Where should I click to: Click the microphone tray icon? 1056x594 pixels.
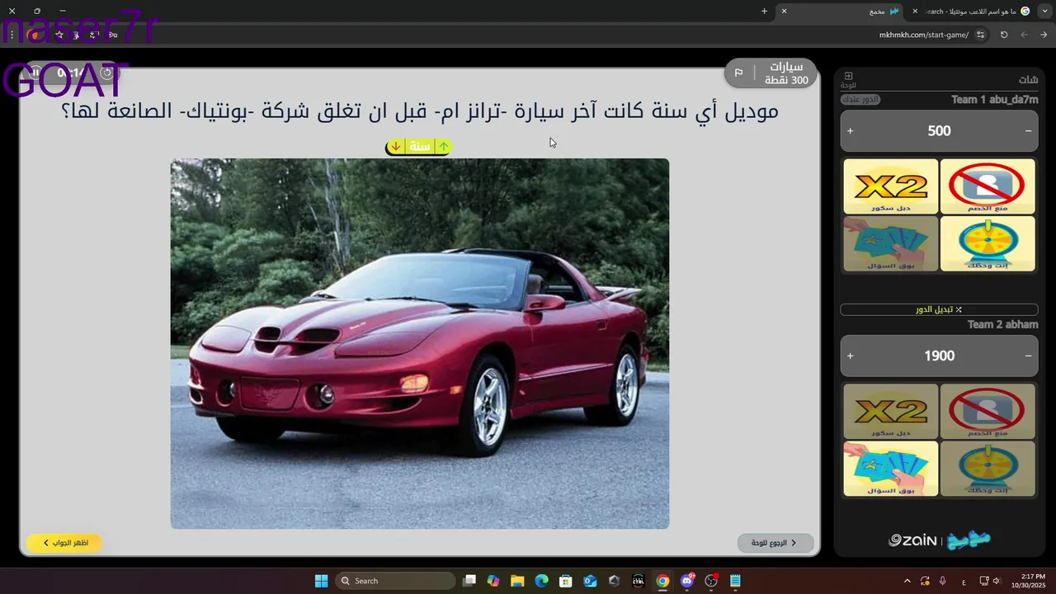click(x=943, y=581)
